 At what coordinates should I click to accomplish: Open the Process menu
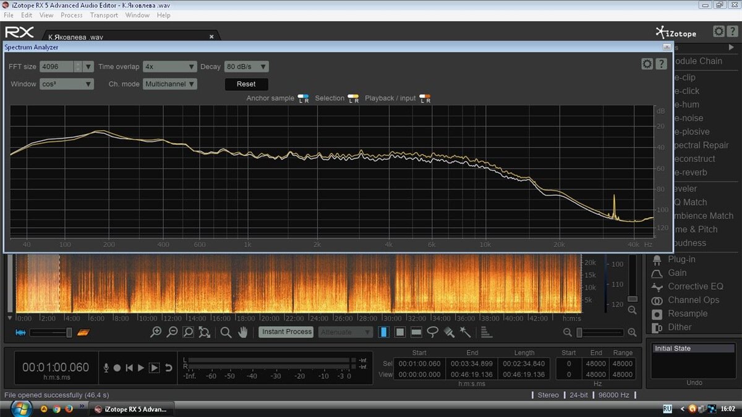[72, 15]
